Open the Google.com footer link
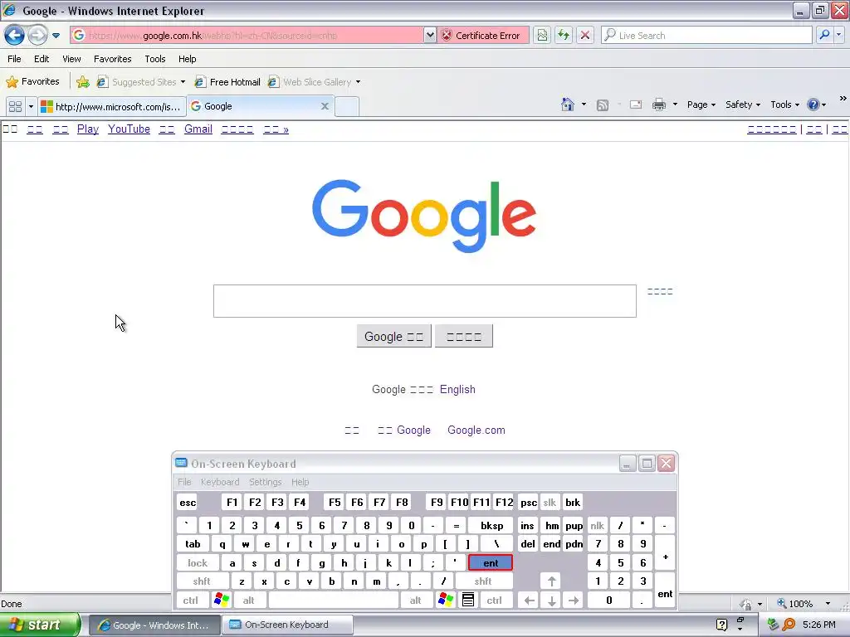The height and width of the screenshot is (637, 850). click(476, 430)
